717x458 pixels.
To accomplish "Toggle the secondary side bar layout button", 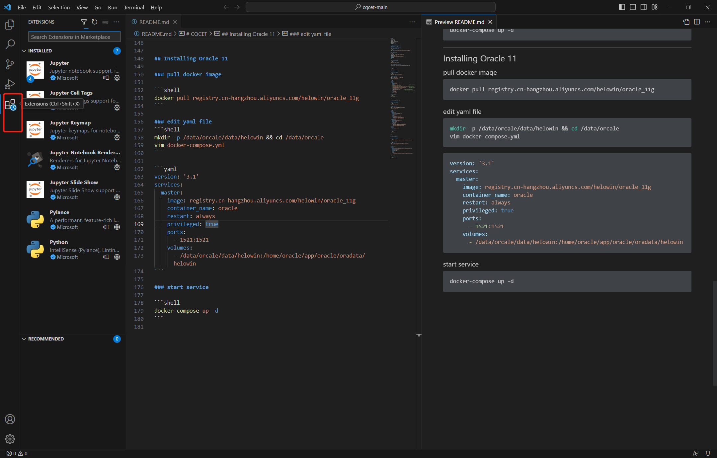I will click(643, 7).
